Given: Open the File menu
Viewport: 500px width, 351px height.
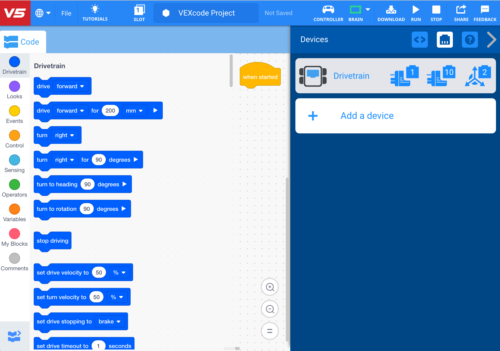Looking at the screenshot, I should (x=66, y=13).
